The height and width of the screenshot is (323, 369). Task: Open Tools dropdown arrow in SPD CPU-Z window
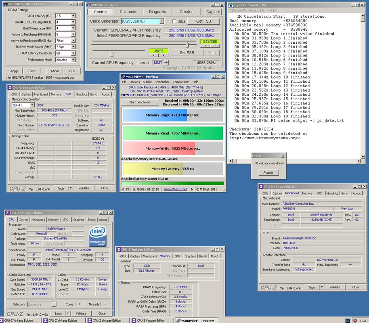[x=70, y=188]
